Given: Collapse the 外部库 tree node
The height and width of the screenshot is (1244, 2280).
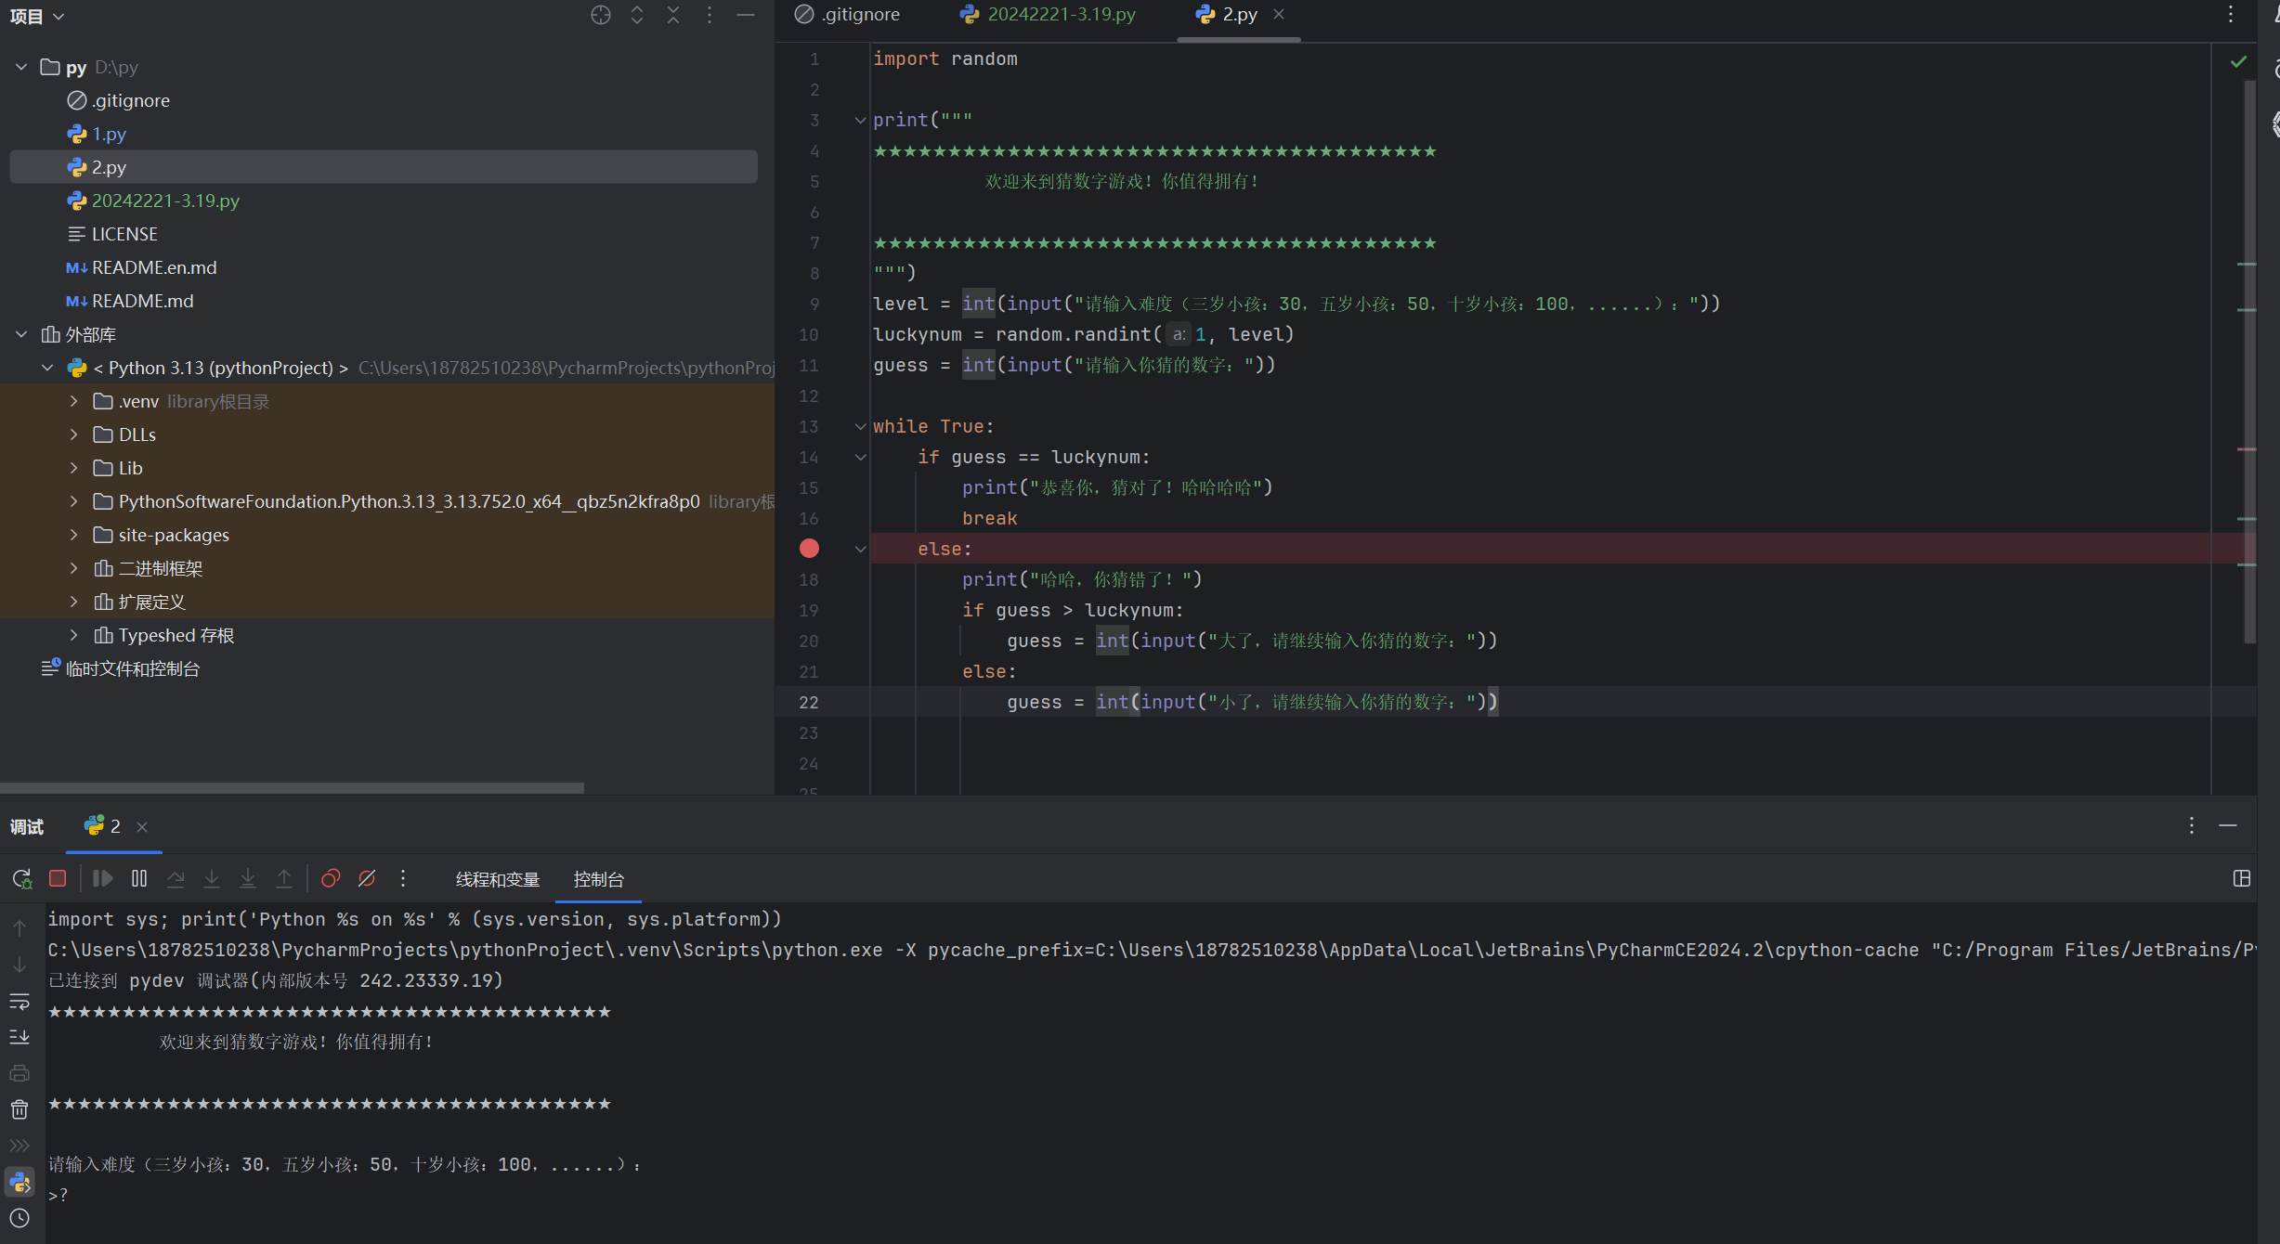Looking at the screenshot, I should 21,334.
